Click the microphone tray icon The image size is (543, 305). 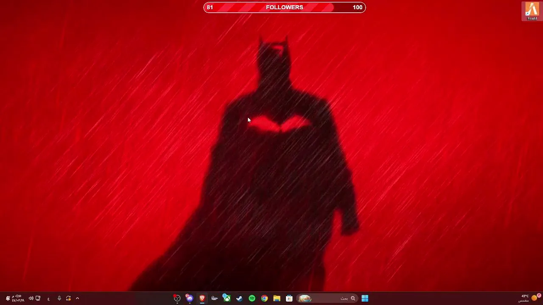59,298
